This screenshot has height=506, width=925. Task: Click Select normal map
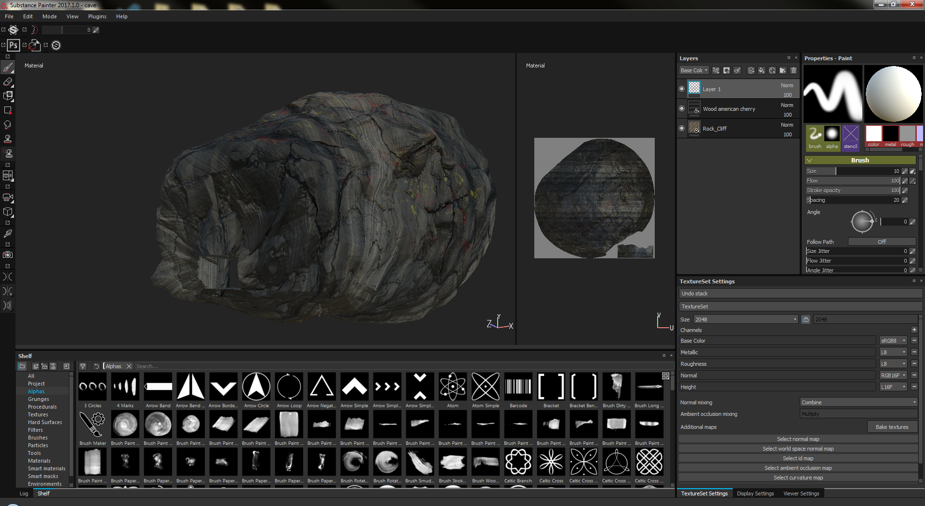(x=798, y=439)
